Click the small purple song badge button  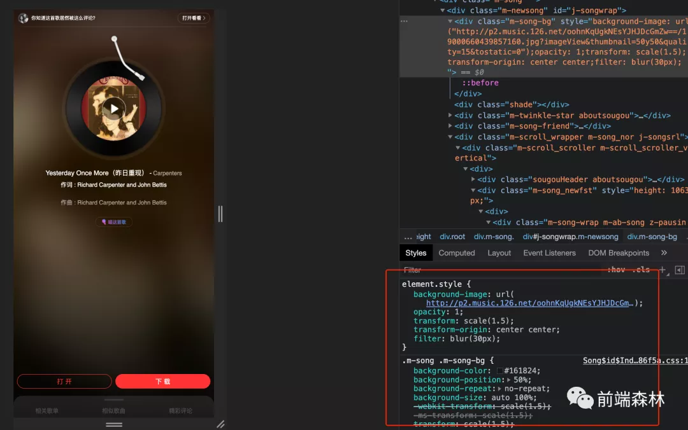(114, 222)
